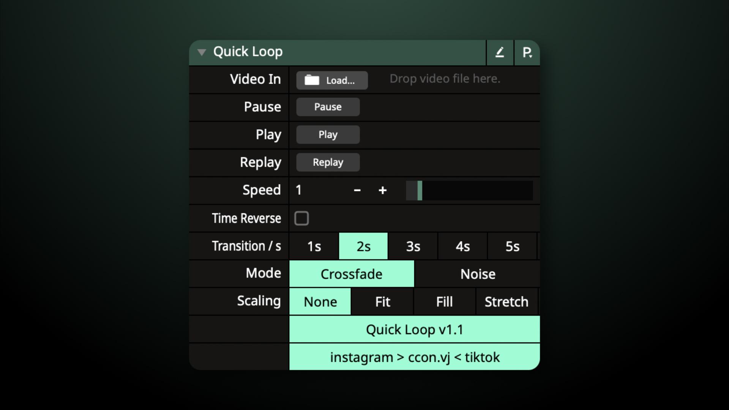729x410 pixels.
Task: Enable the Time Reverse checkbox
Action: tap(301, 218)
